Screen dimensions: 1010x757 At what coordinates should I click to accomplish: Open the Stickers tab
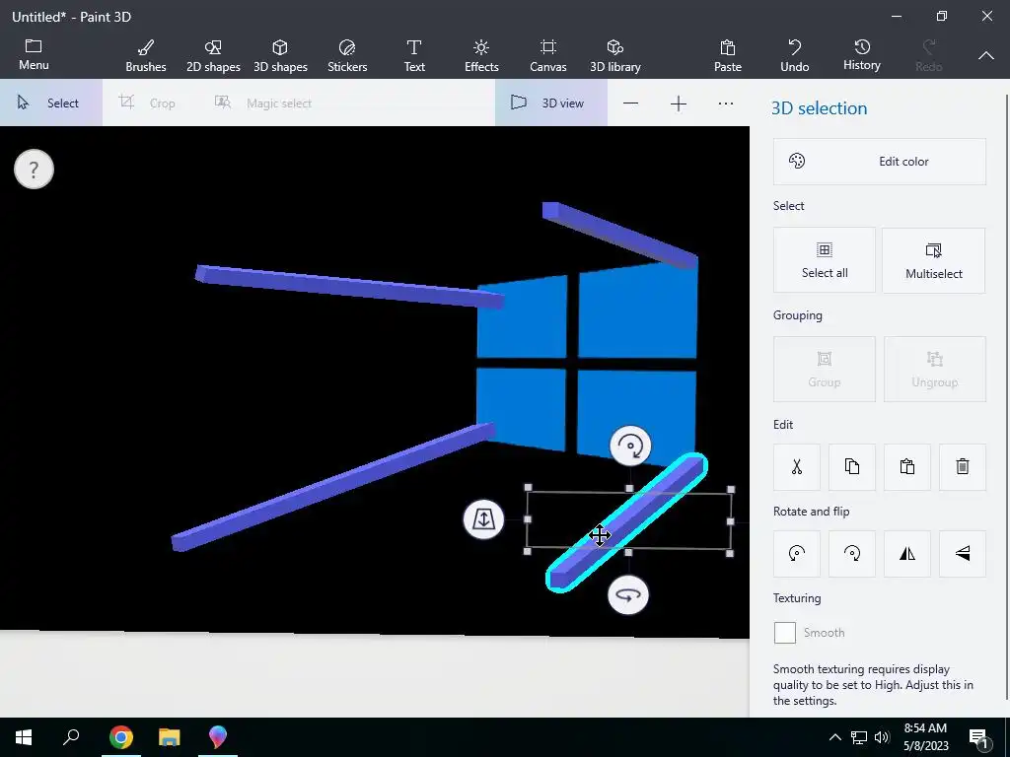coord(347,56)
